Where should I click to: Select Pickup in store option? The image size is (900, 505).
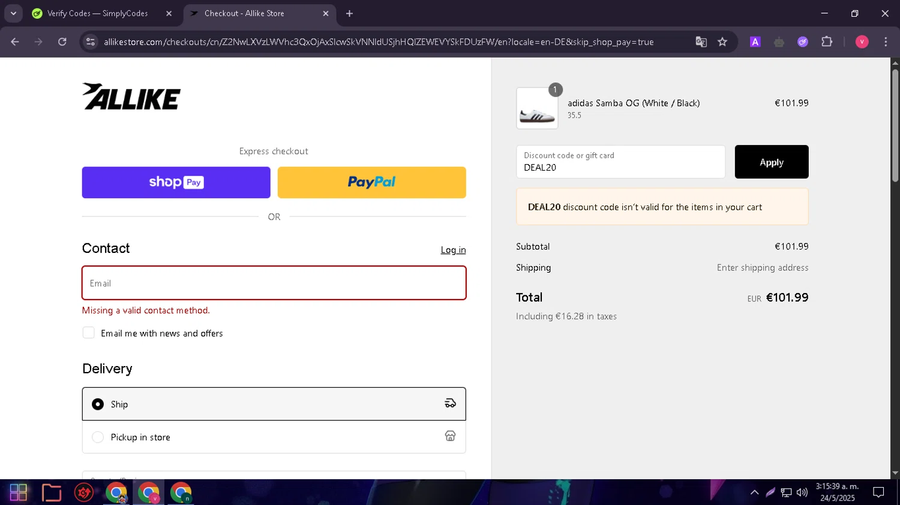click(x=274, y=437)
